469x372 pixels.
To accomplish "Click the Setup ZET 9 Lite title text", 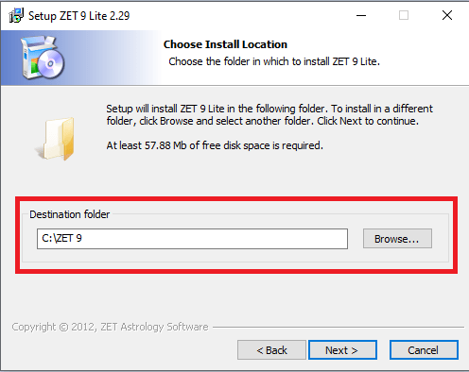I will [x=79, y=16].
